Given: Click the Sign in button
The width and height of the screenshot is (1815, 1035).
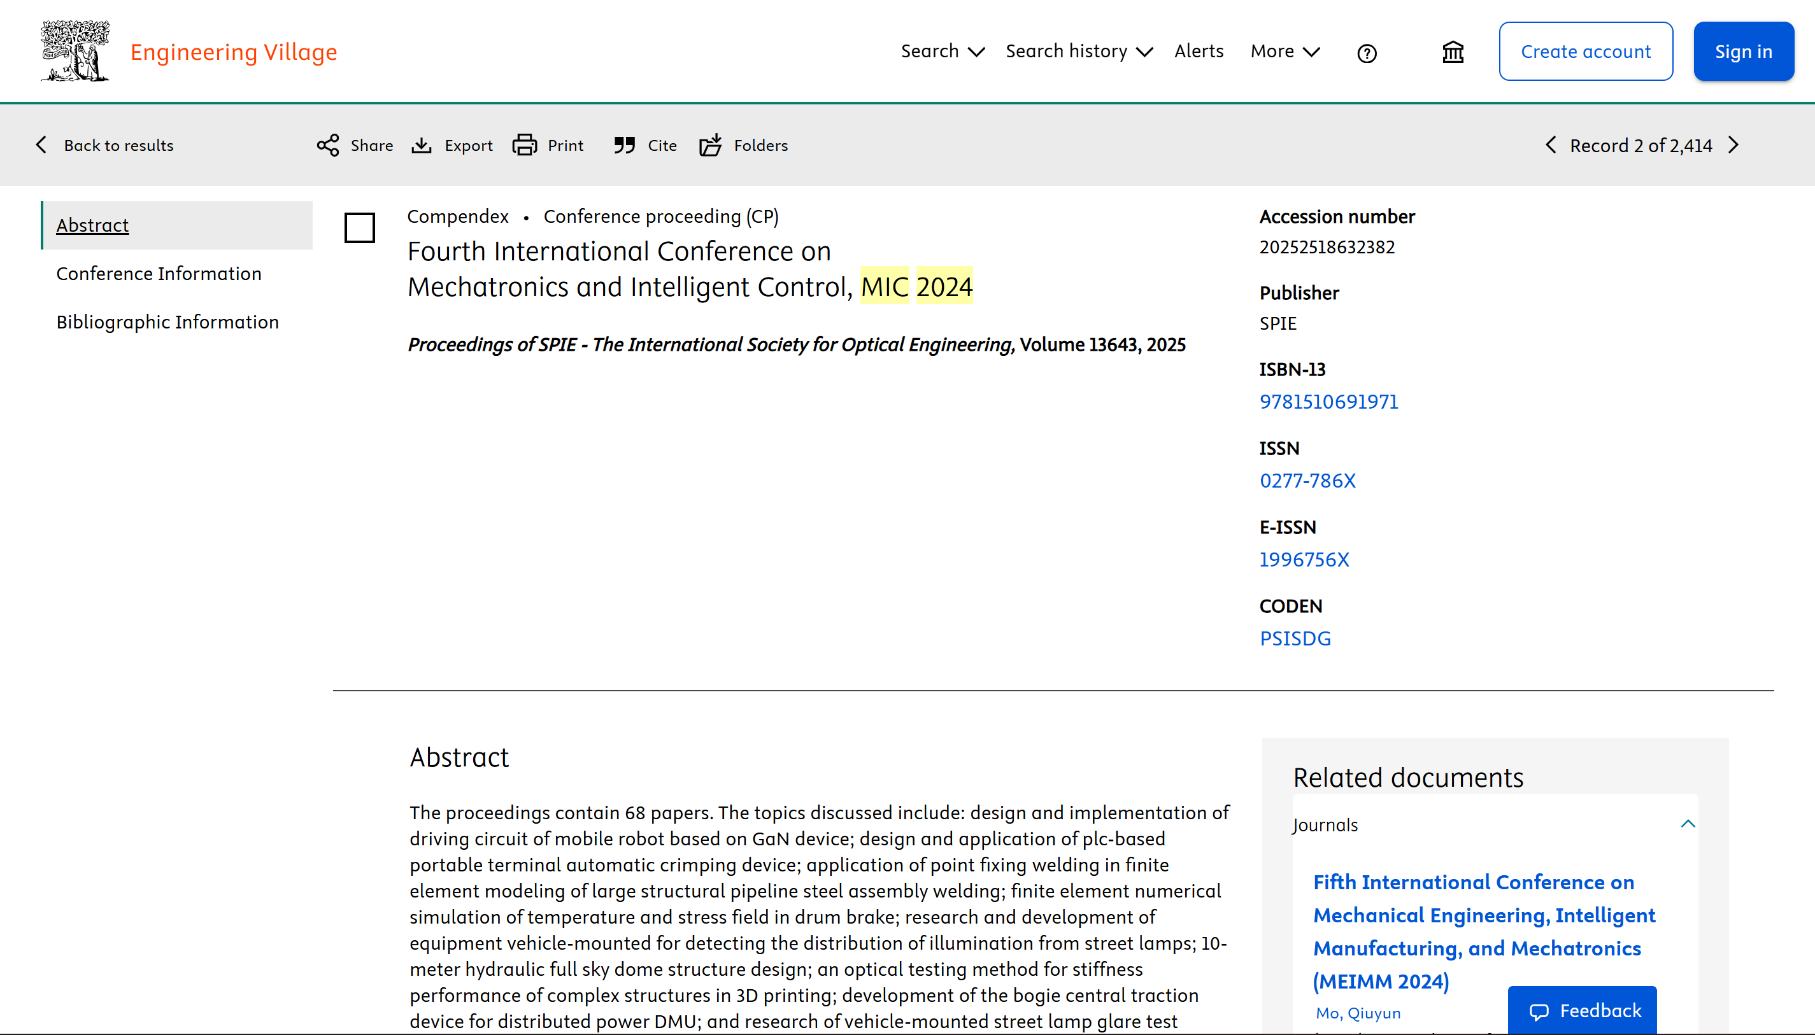Looking at the screenshot, I should pos(1743,51).
